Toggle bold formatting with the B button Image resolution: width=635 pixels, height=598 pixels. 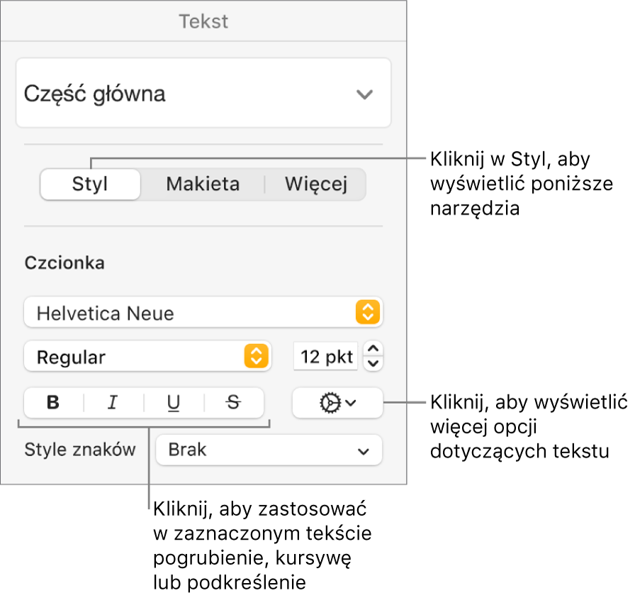pyautogui.click(x=53, y=403)
